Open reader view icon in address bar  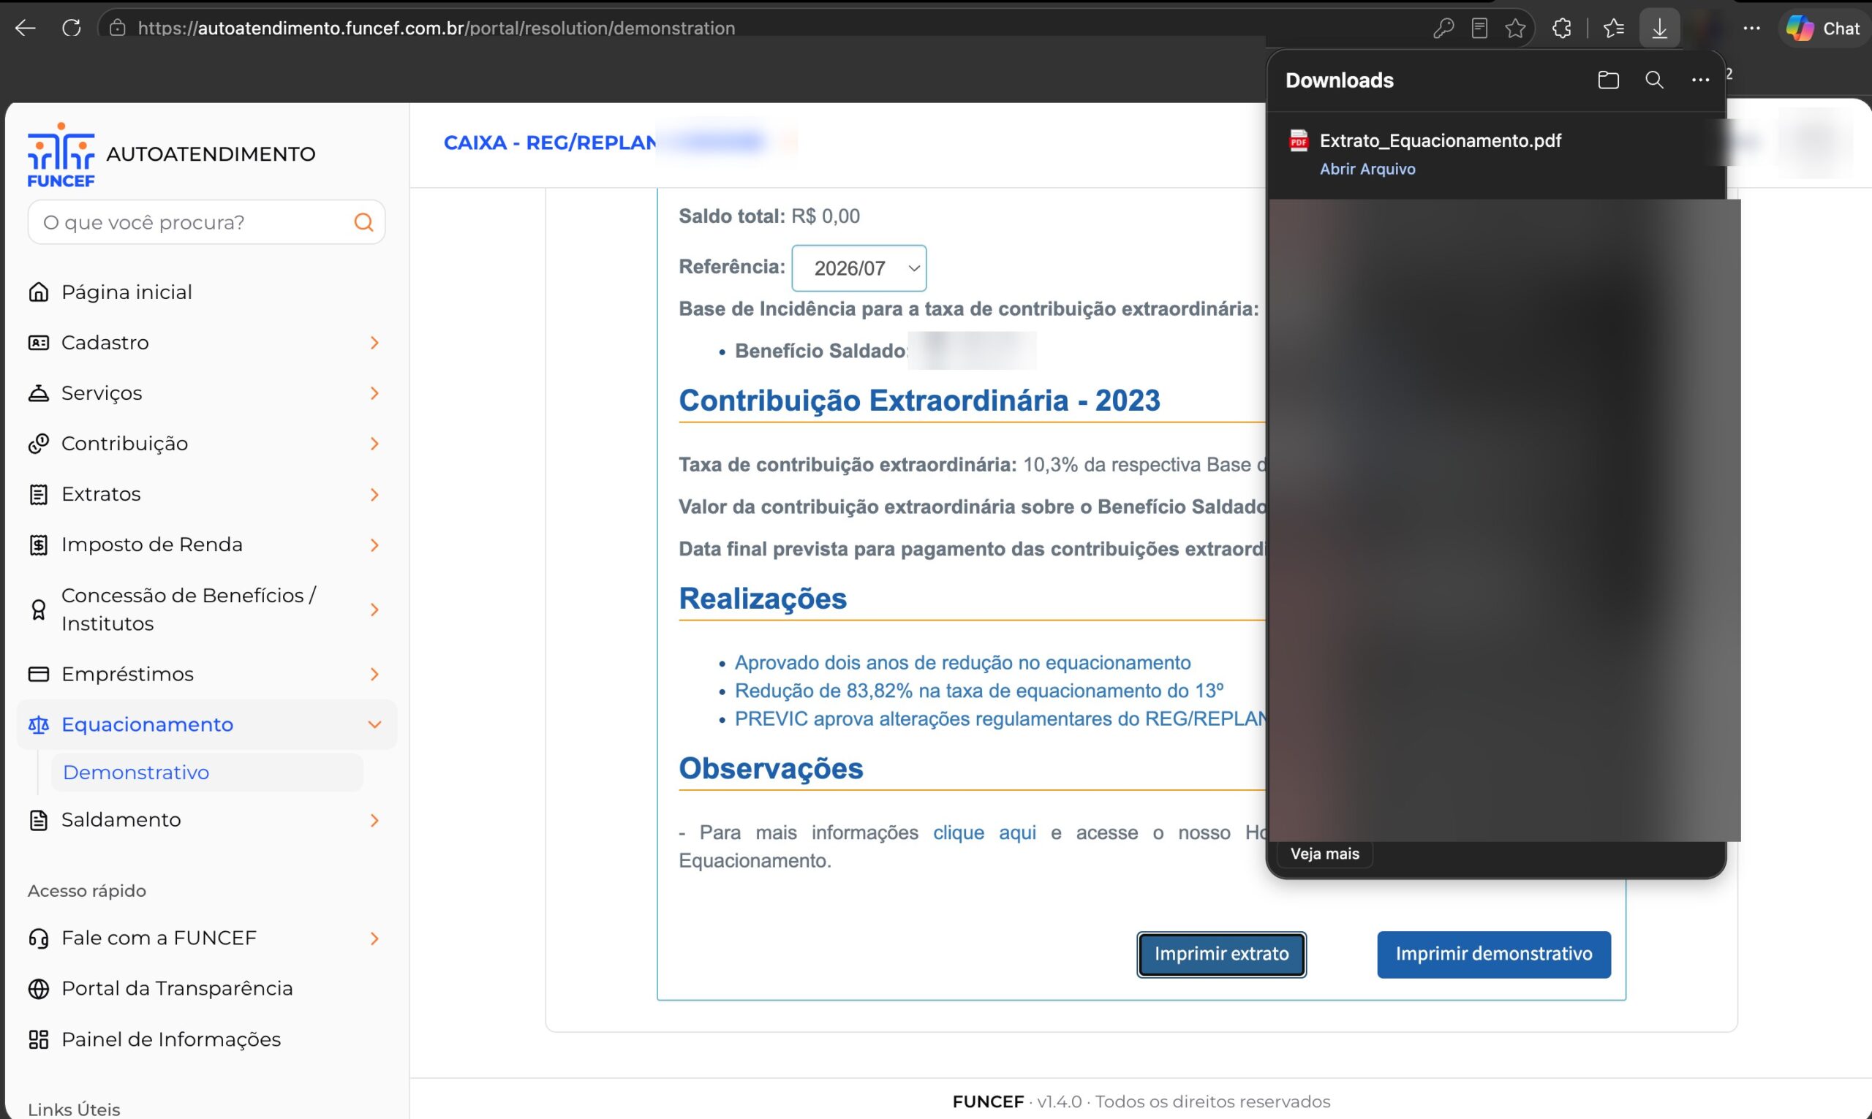pyautogui.click(x=1479, y=29)
